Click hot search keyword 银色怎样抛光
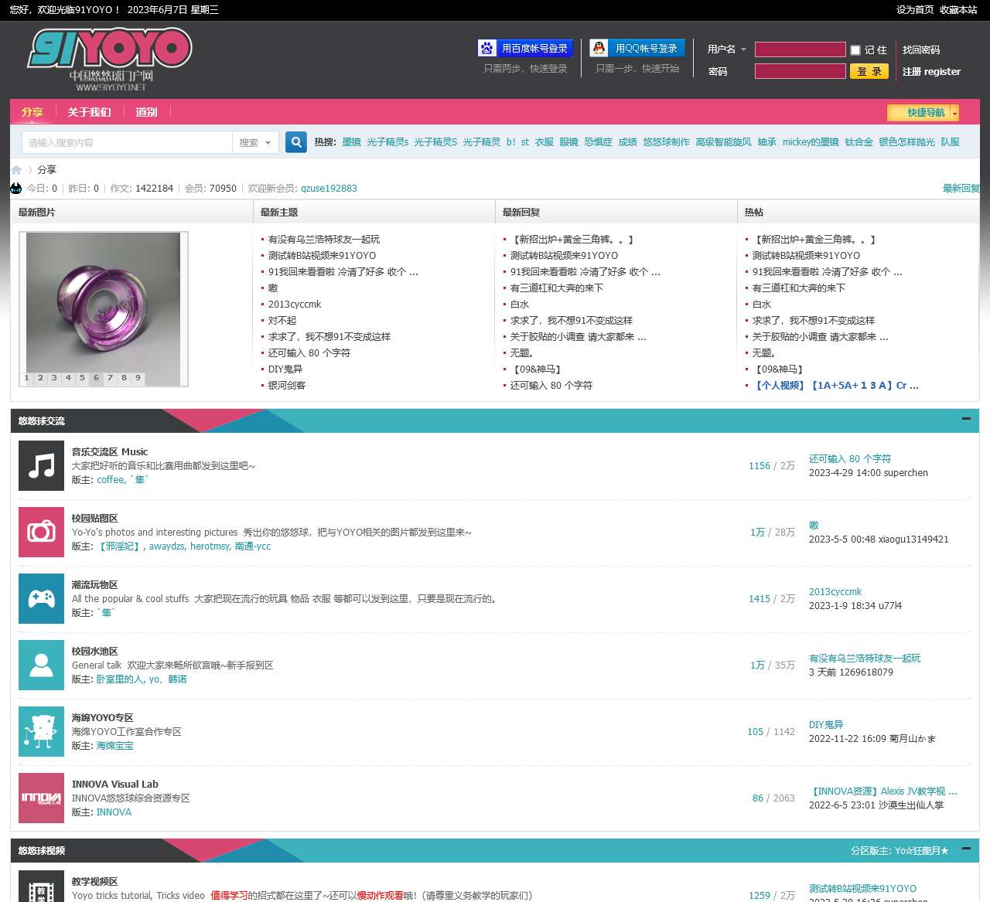 [906, 142]
